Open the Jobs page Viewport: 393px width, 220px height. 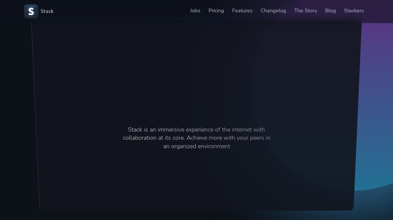pyautogui.click(x=195, y=11)
